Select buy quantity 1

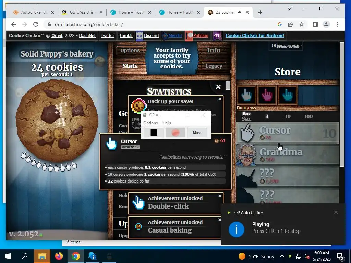pyautogui.click(x=267, y=116)
